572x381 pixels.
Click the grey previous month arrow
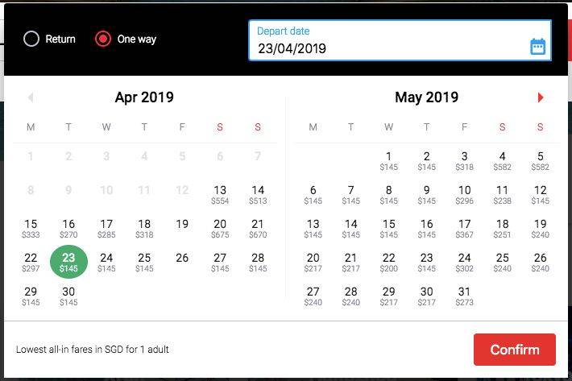[31, 97]
